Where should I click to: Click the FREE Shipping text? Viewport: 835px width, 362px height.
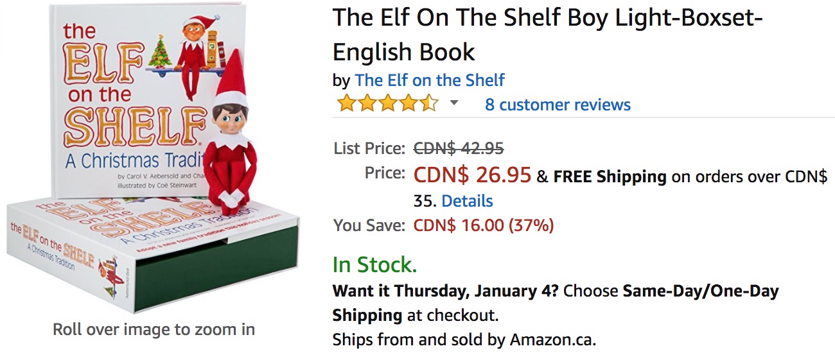pos(610,177)
